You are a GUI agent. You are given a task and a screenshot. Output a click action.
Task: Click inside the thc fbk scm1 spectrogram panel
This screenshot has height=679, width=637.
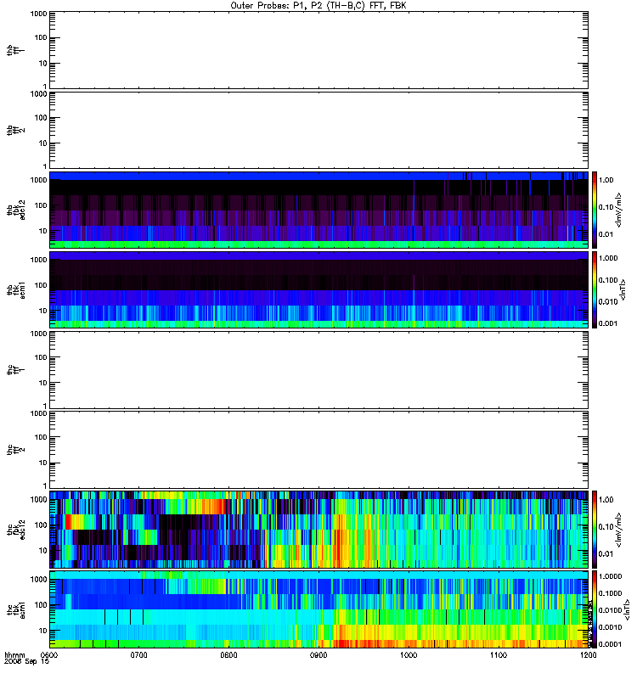click(318, 609)
